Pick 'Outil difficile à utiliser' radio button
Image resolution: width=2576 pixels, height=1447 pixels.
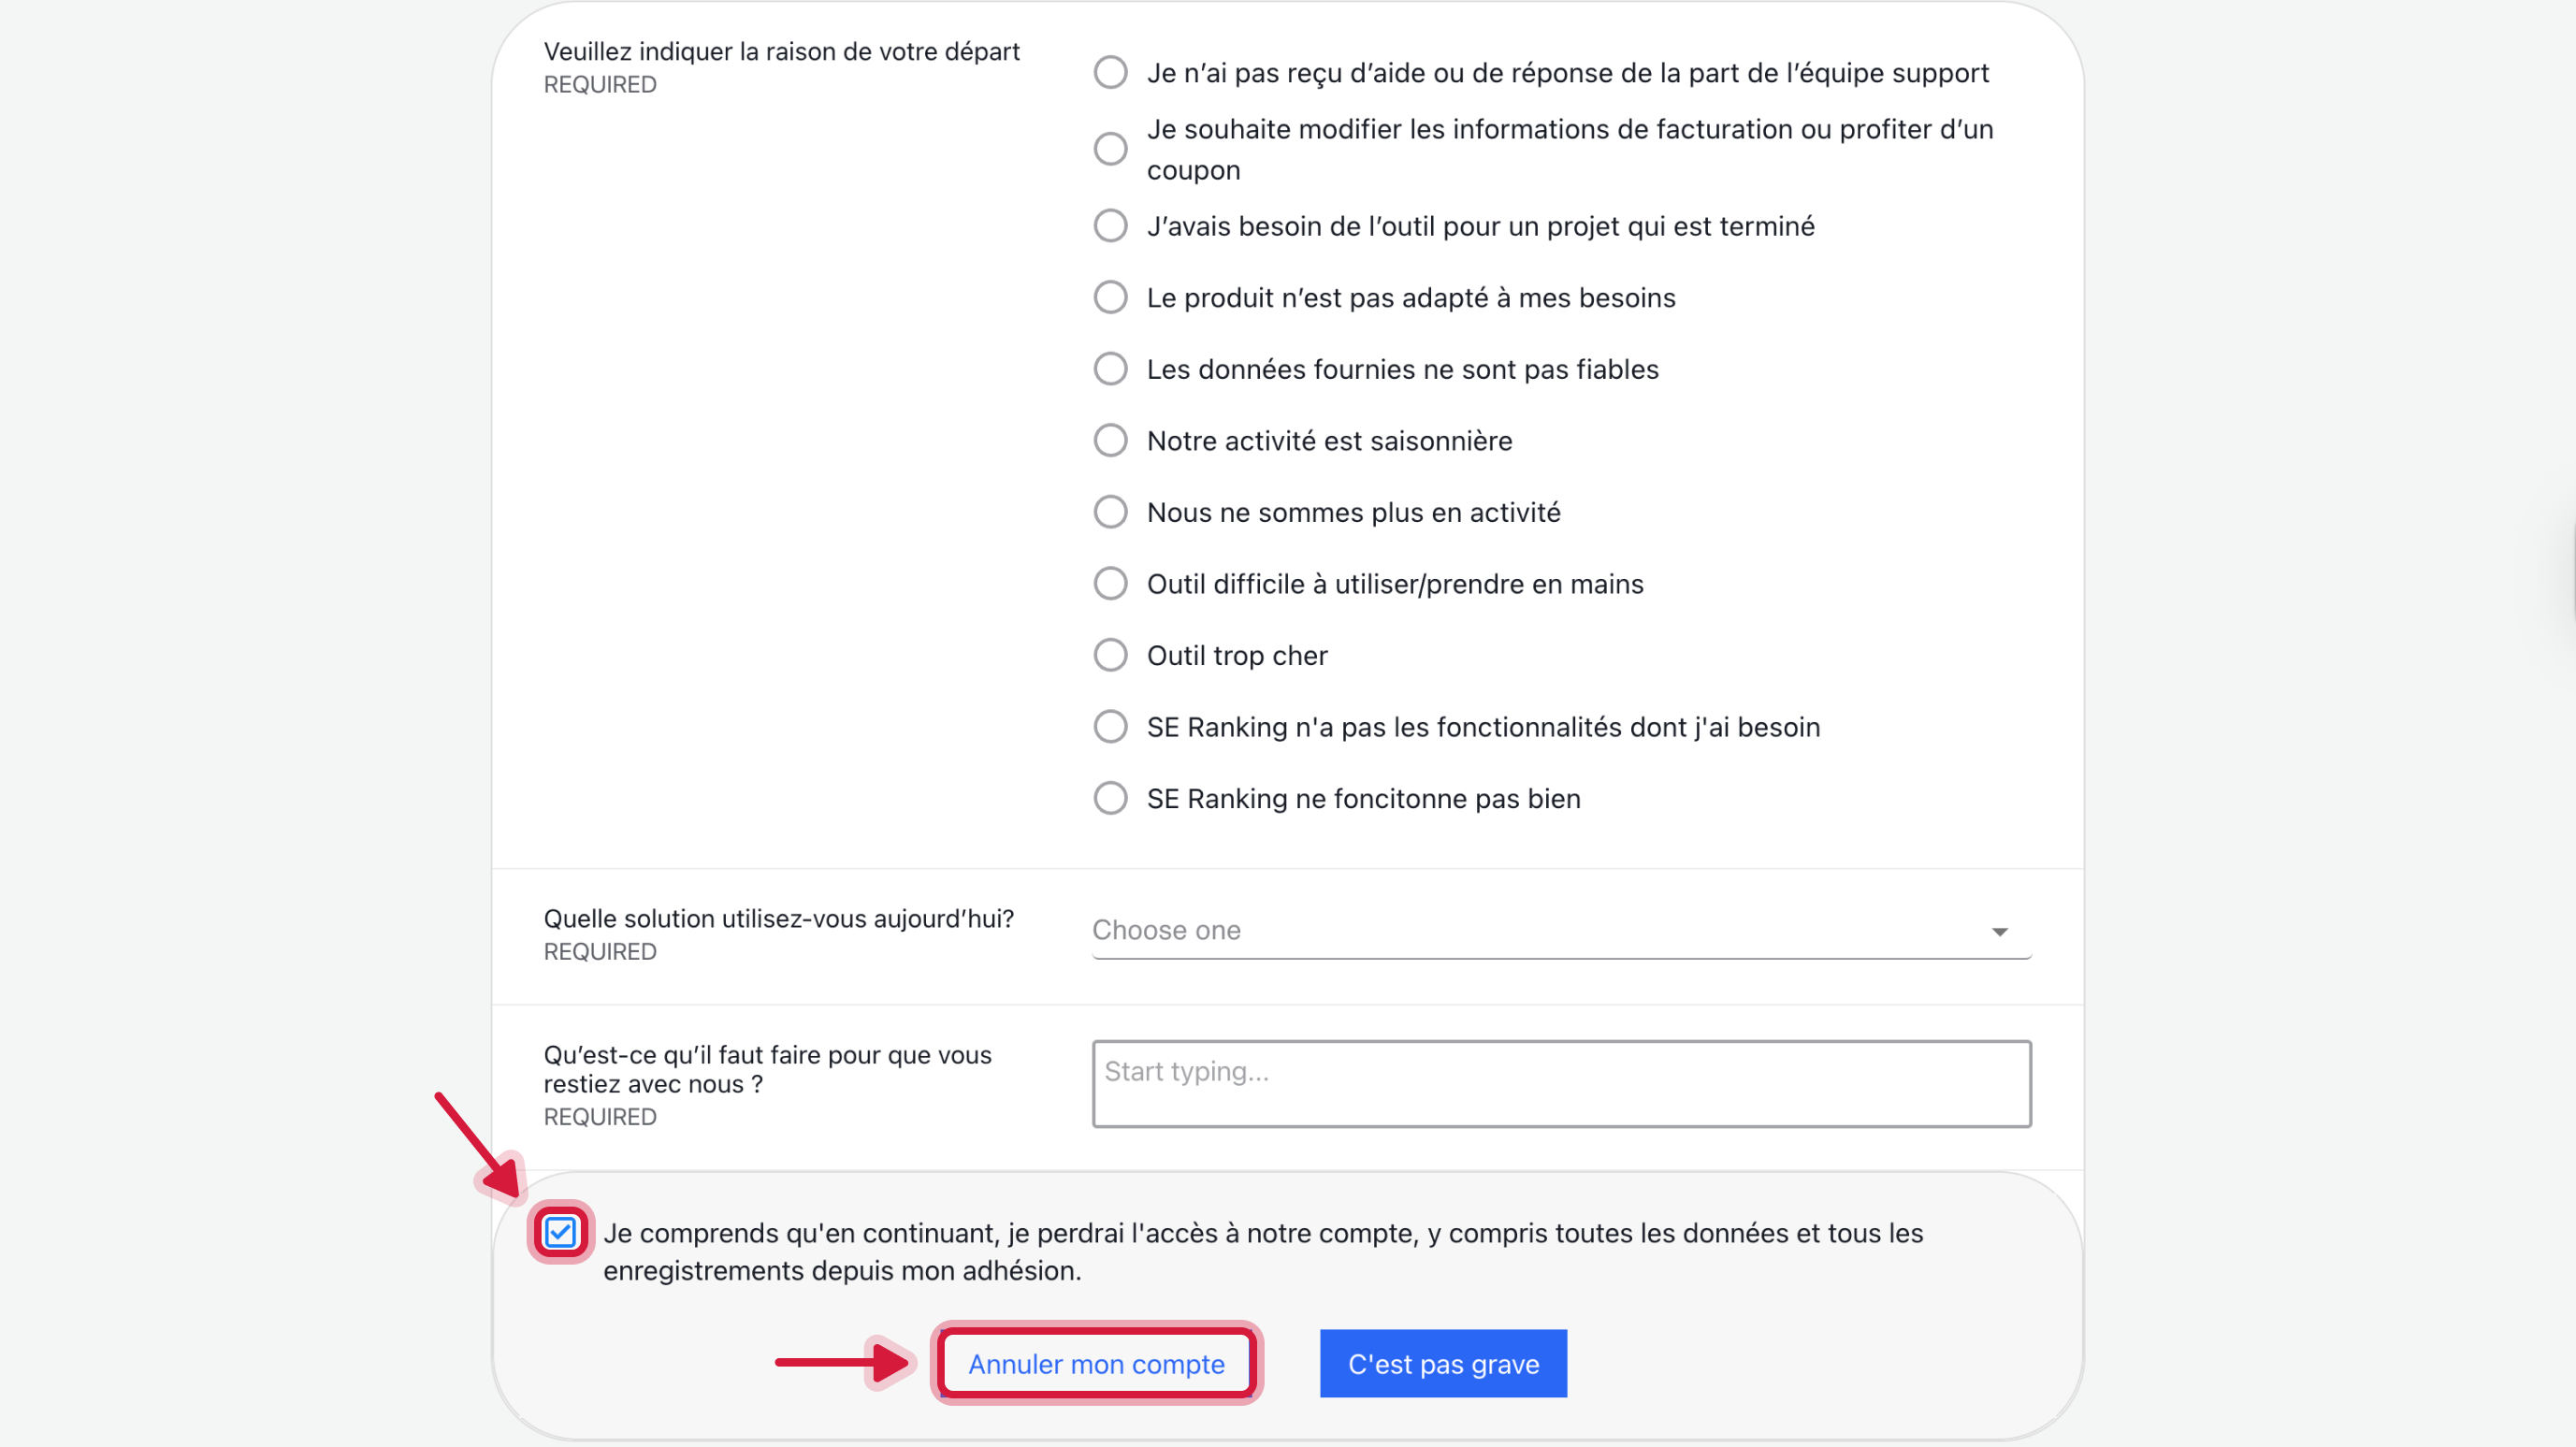tap(1110, 584)
